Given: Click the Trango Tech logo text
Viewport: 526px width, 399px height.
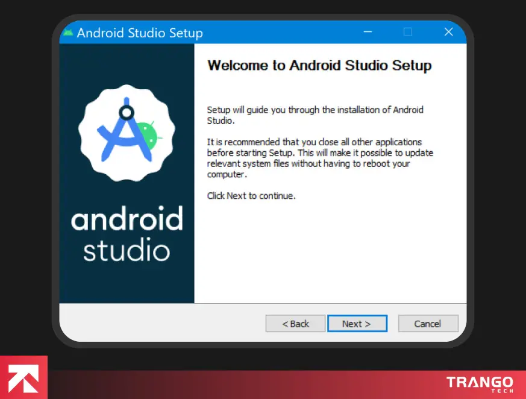Looking at the screenshot, I should [480, 385].
